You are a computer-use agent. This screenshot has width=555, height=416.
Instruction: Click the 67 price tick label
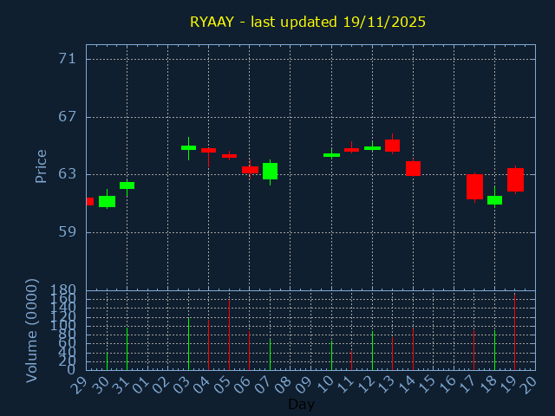coord(68,117)
